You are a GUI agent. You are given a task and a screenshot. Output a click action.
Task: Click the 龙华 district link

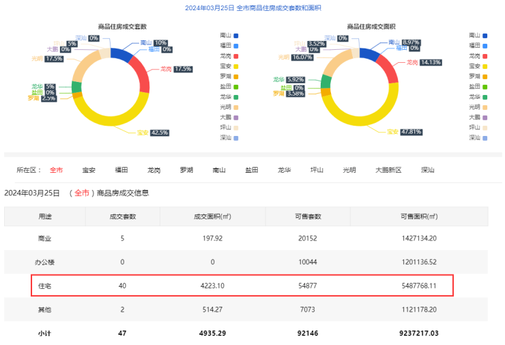coord(284,170)
